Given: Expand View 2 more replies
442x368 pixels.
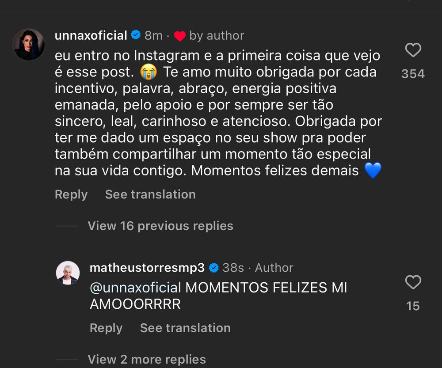Looking at the screenshot, I should coord(147,360).
